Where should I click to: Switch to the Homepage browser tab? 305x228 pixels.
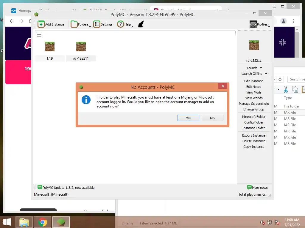coord(21,10)
